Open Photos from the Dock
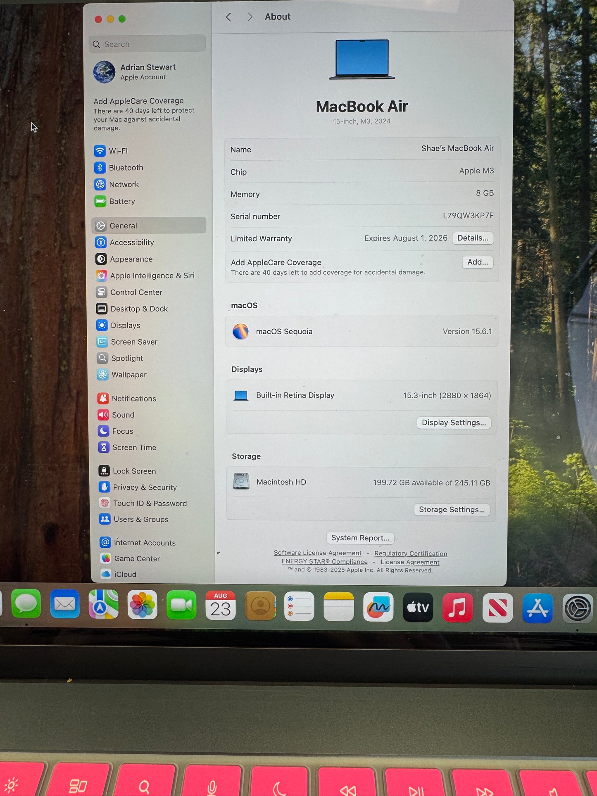The height and width of the screenshot is (796, 597). click(143, 605)
